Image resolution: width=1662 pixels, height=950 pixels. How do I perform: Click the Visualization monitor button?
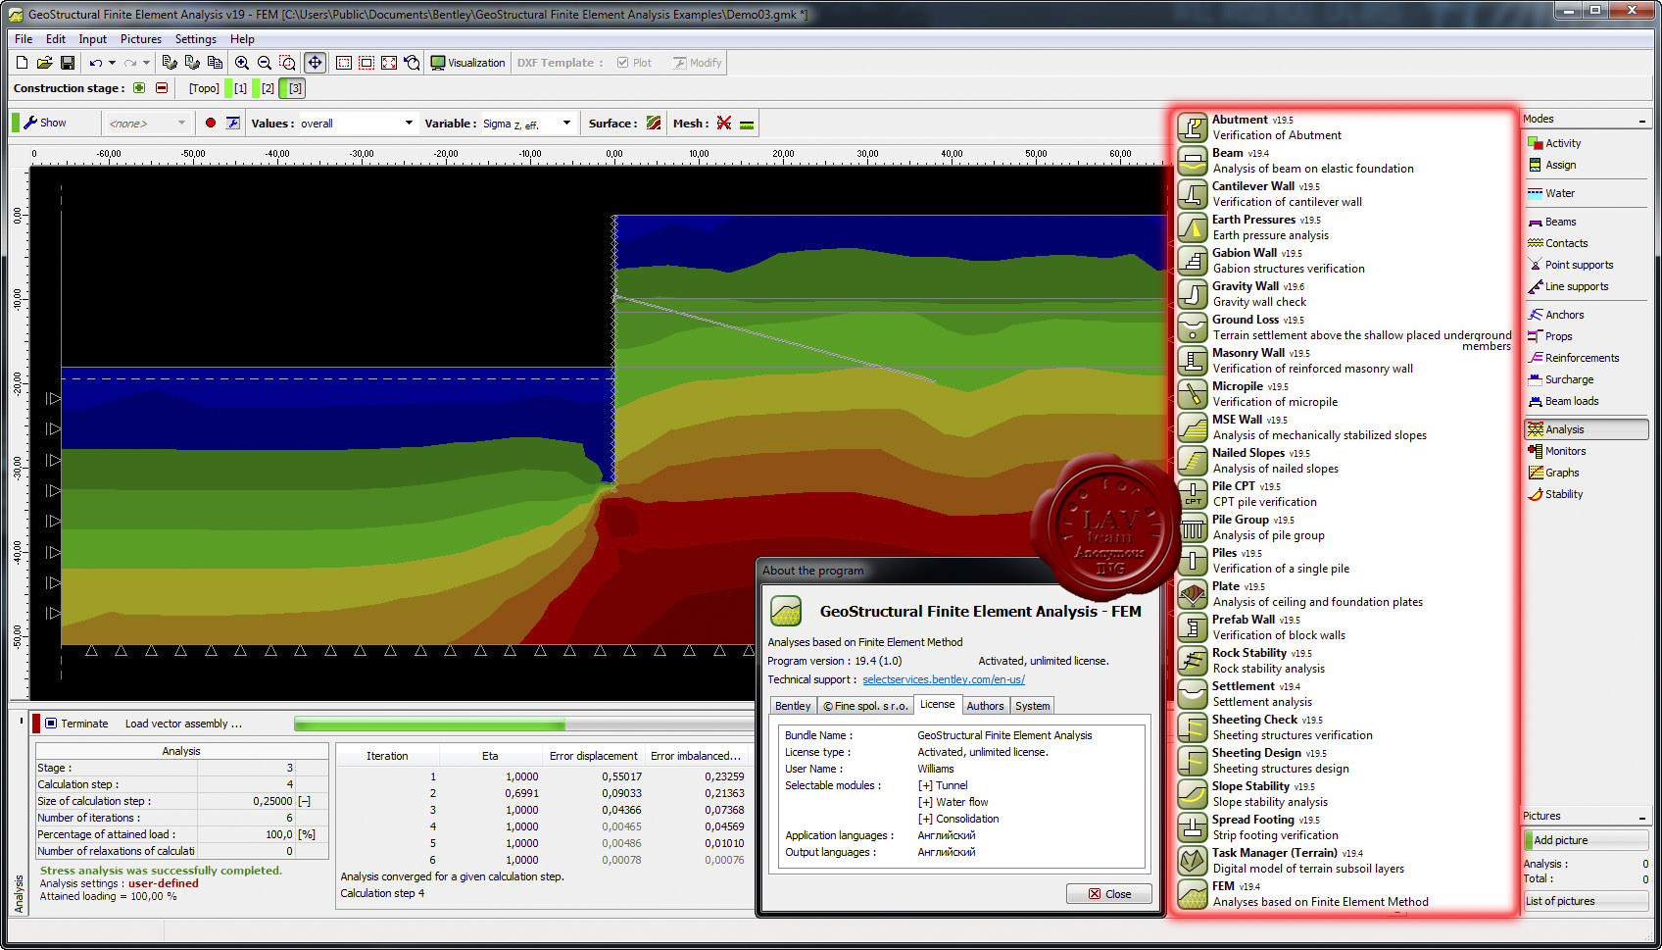468,63
